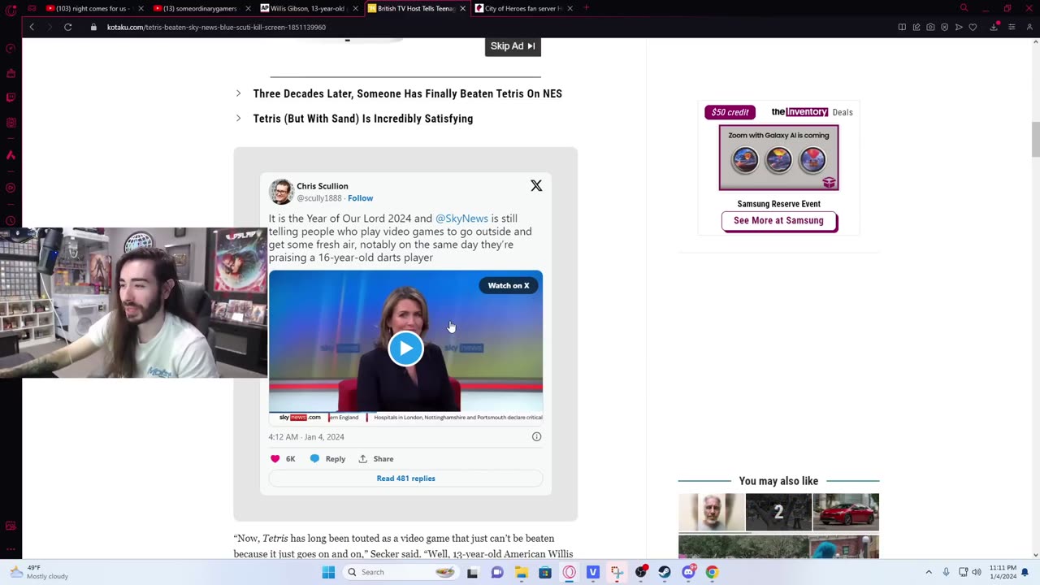Show hidden system tray icons
Viewport: 1040px width, 585px height.
tap(929, 572)
